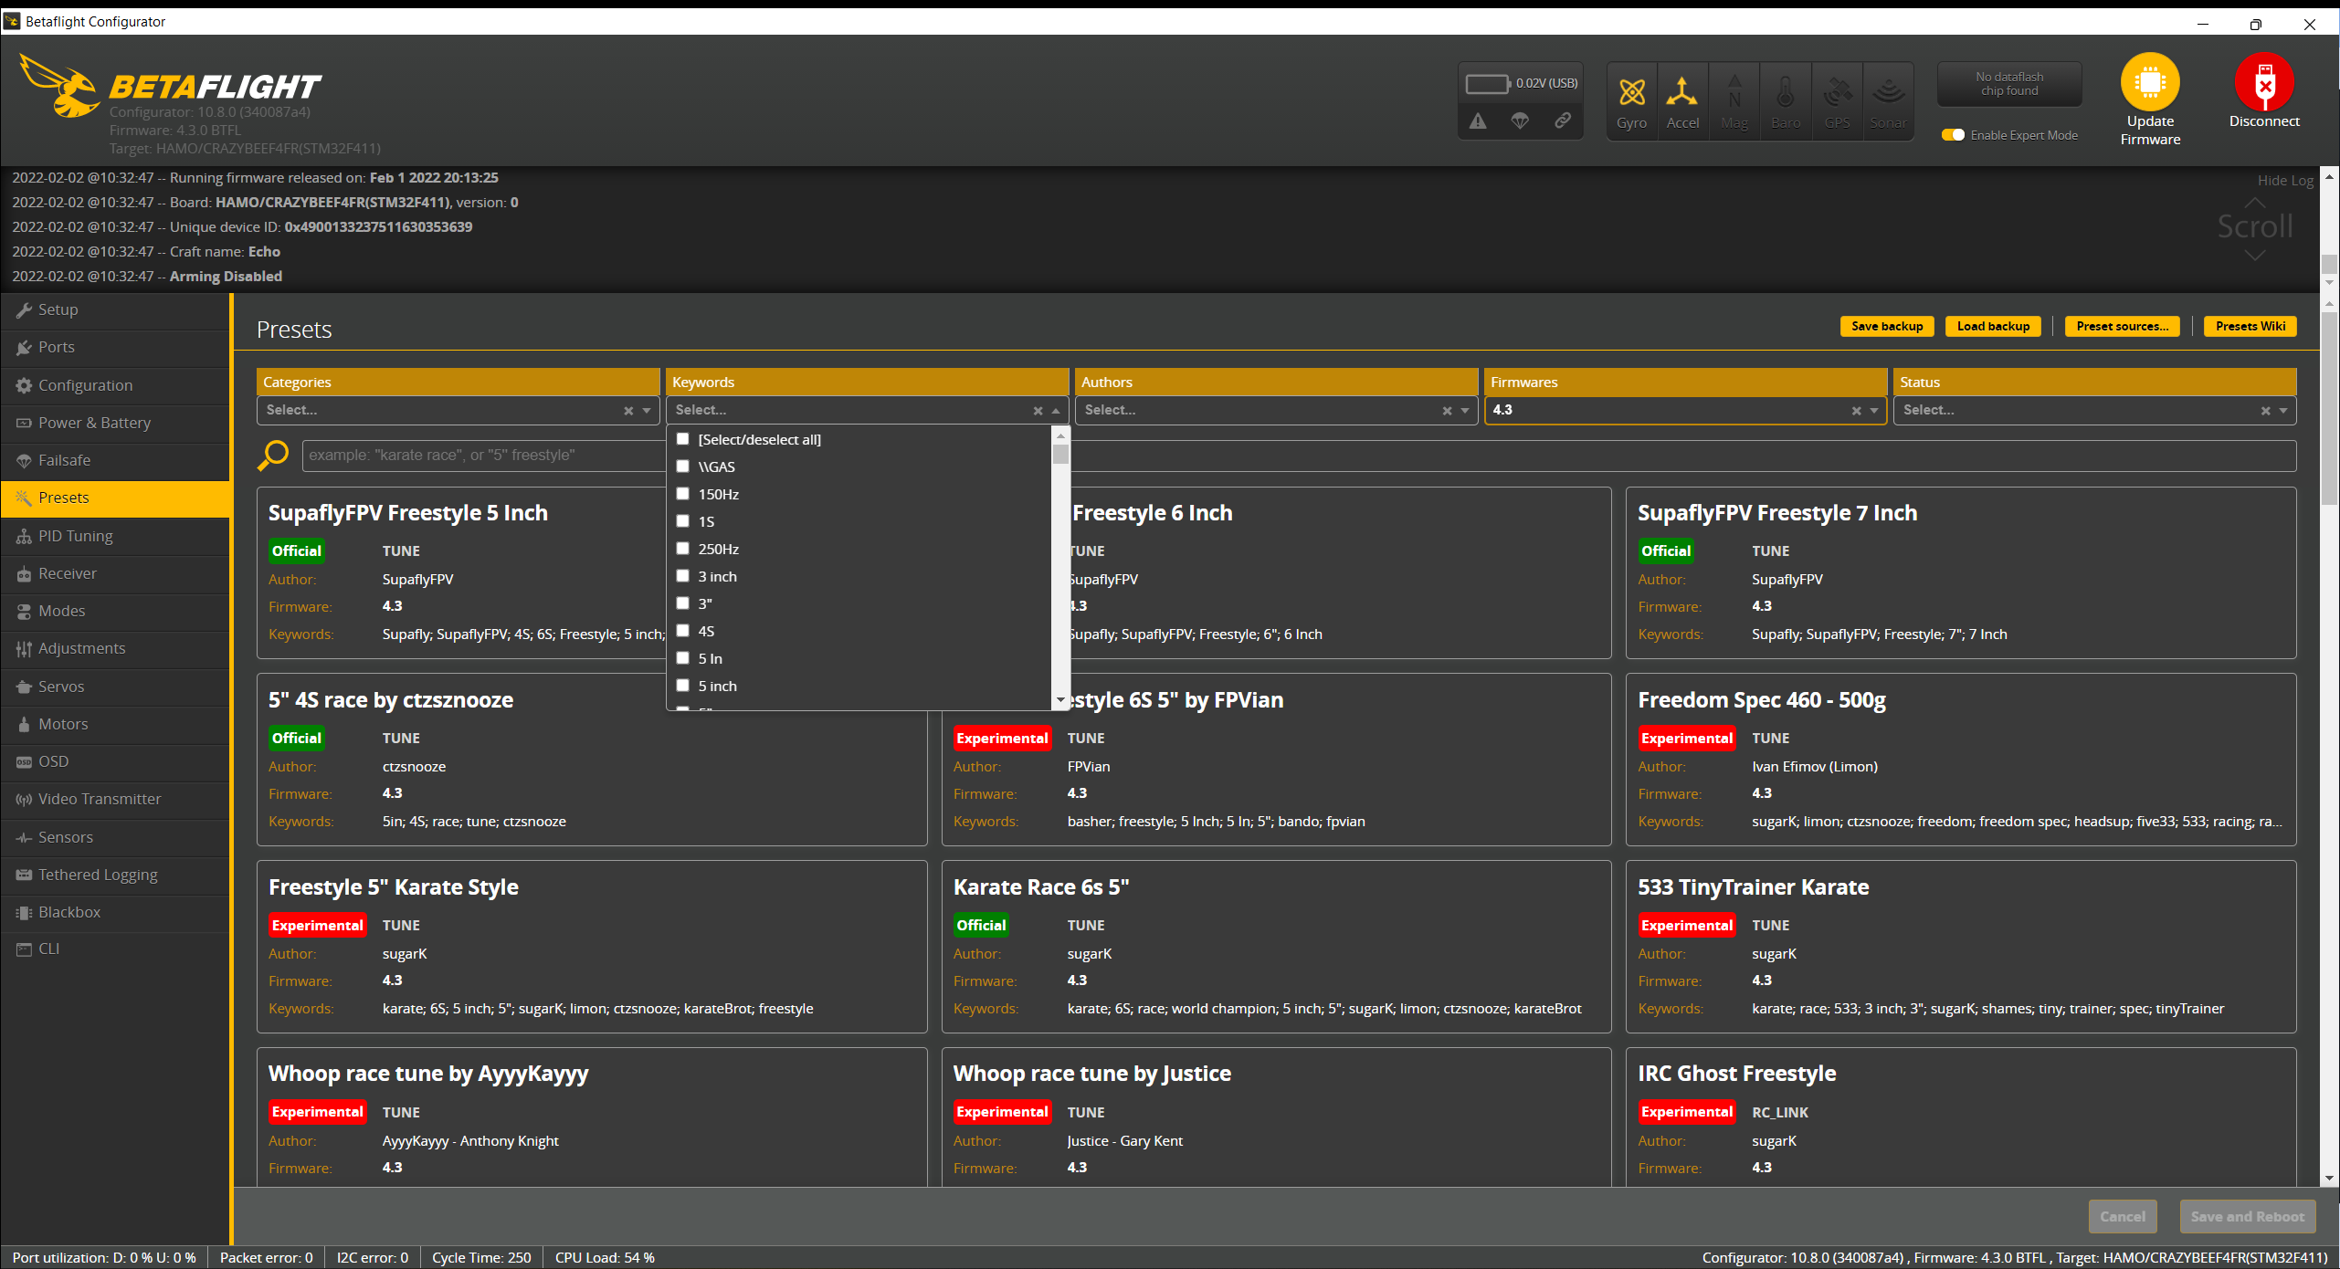Click the Hide Log link
This screenshot has width=2340, height=1269.
click(2284, 181)
